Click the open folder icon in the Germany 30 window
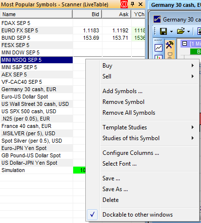The width and height of the screenshot is (201, 223). tap(181, 31)
